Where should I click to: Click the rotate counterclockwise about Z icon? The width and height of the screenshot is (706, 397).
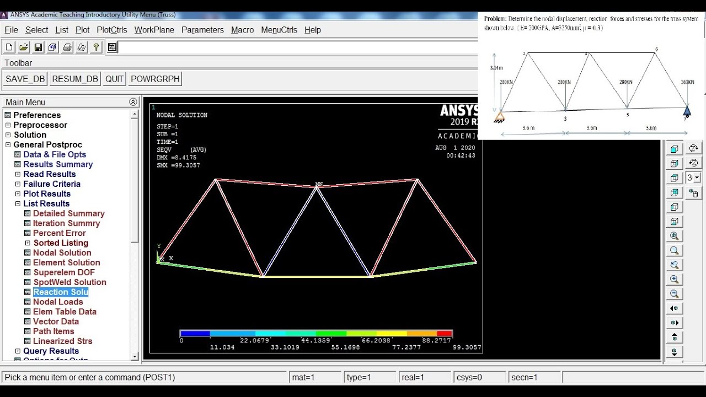(694, 164)
